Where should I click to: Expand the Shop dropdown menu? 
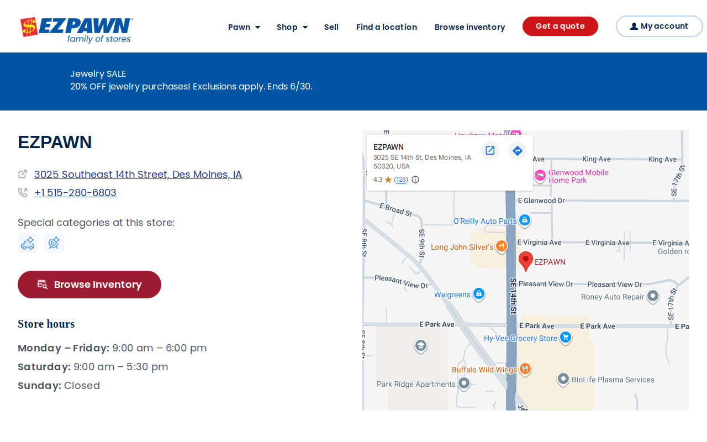point(292,27)
